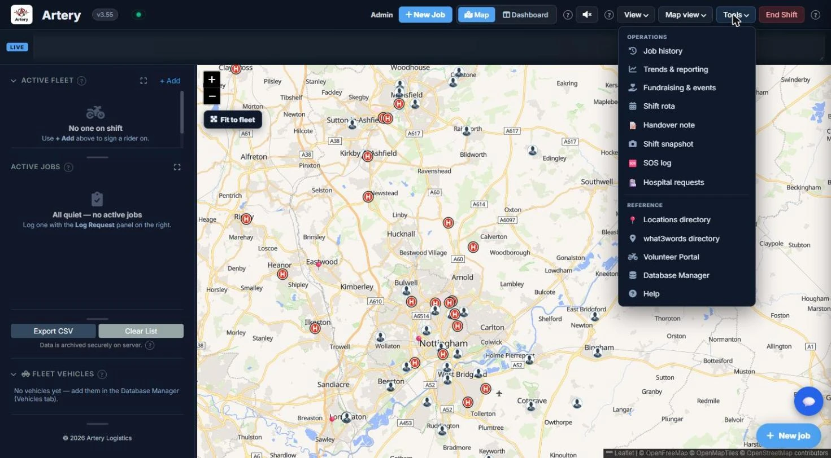Expand Active Fleet panel fullscreen icon

(143, 81)
